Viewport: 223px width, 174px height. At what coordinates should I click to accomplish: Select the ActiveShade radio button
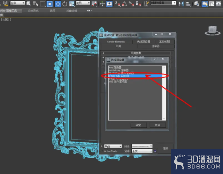click(x=102, y=151)
